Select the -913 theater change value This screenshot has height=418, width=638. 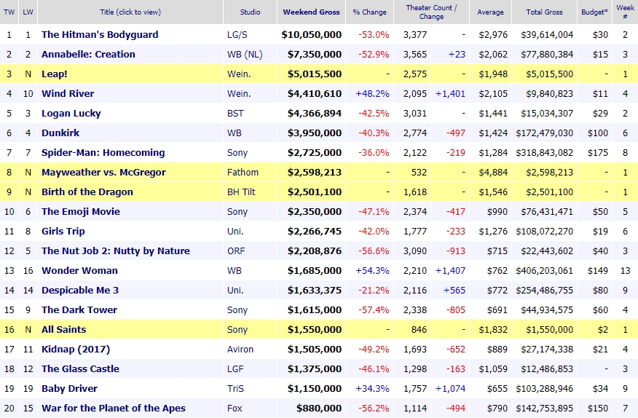tap(455, 251)
